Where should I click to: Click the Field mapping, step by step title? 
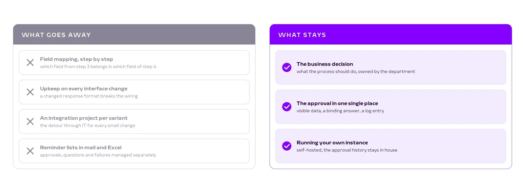[x=76, y=59]
